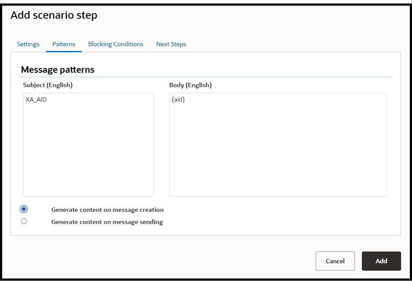Select Generate content on message creation radio
Viewport: 412px width, 282px height.
point(24,209)
